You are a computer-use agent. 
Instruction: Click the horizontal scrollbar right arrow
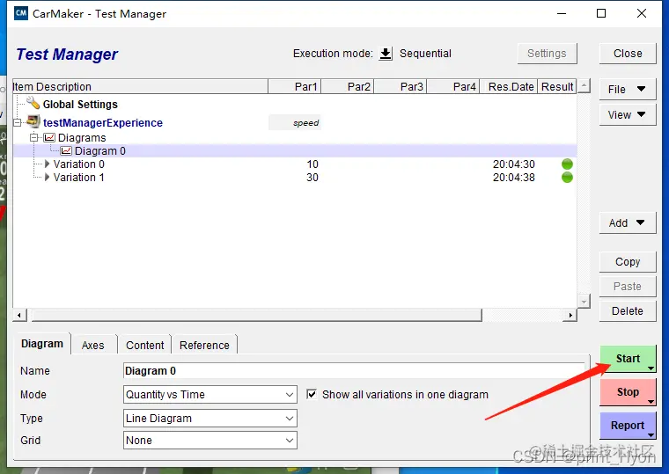tap(570, 316)
